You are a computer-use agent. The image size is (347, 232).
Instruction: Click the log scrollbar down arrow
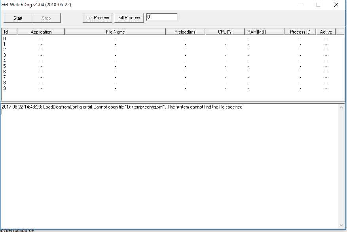341,225
